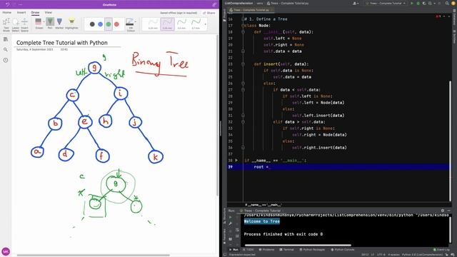Click the error indicator at top of editor
Viewport: 457px width, 257px height.
click(438, 16)
